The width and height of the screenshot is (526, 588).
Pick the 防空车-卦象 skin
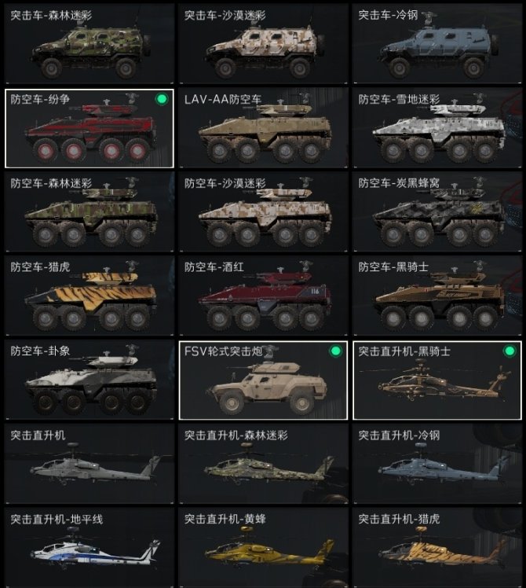89,380
